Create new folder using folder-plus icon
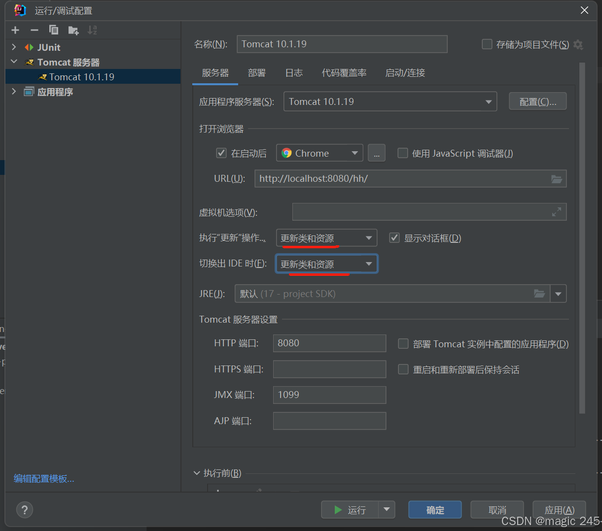 pos(73,31)
